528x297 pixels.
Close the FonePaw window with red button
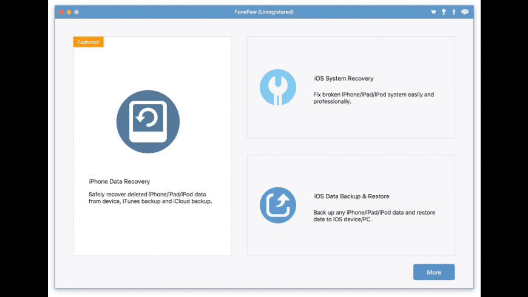point(61,12)
